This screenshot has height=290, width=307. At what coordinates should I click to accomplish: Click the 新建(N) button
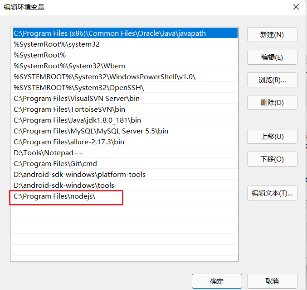tap(272, 34)
